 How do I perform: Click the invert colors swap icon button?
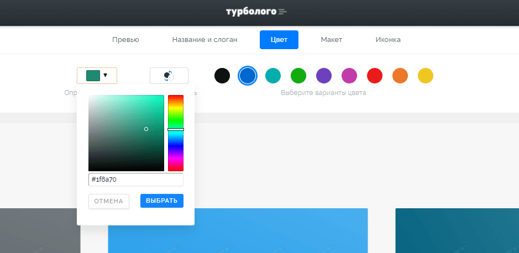click(169, 76)
